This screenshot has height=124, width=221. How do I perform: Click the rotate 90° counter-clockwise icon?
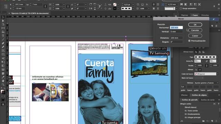[x=95, y=4]
